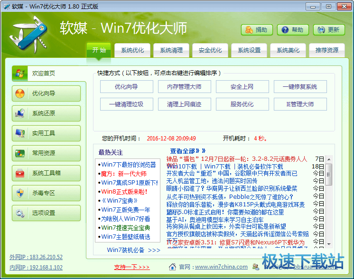354x279 pixels.
Task: Click the Windows flag icon beside 欢迎首页
Action: click(20, 74)
